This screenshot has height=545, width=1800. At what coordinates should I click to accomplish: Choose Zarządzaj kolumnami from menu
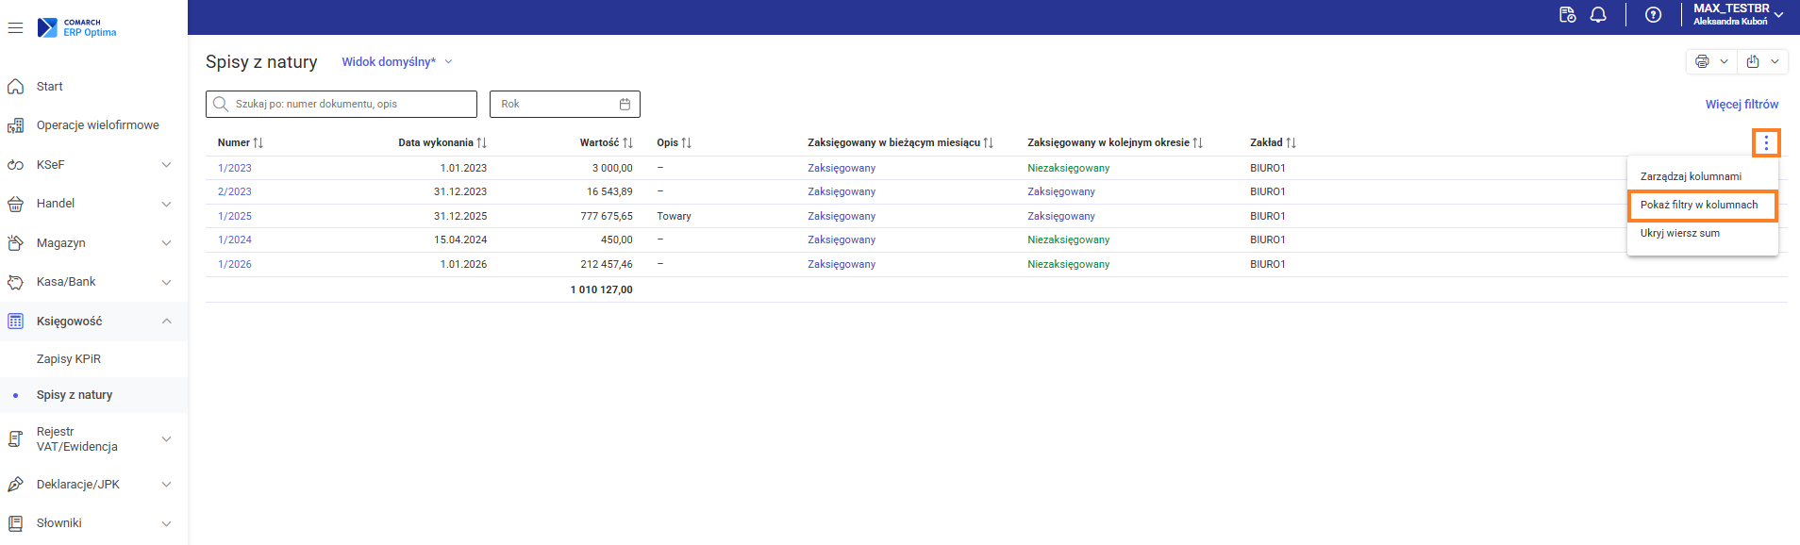point(1691,177)
